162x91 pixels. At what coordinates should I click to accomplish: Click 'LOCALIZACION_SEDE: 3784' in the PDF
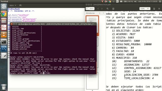(141, 75)
